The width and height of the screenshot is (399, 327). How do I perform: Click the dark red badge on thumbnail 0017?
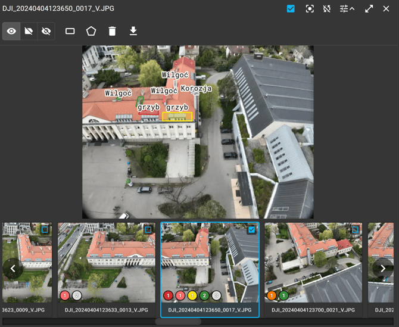point(168,295)
